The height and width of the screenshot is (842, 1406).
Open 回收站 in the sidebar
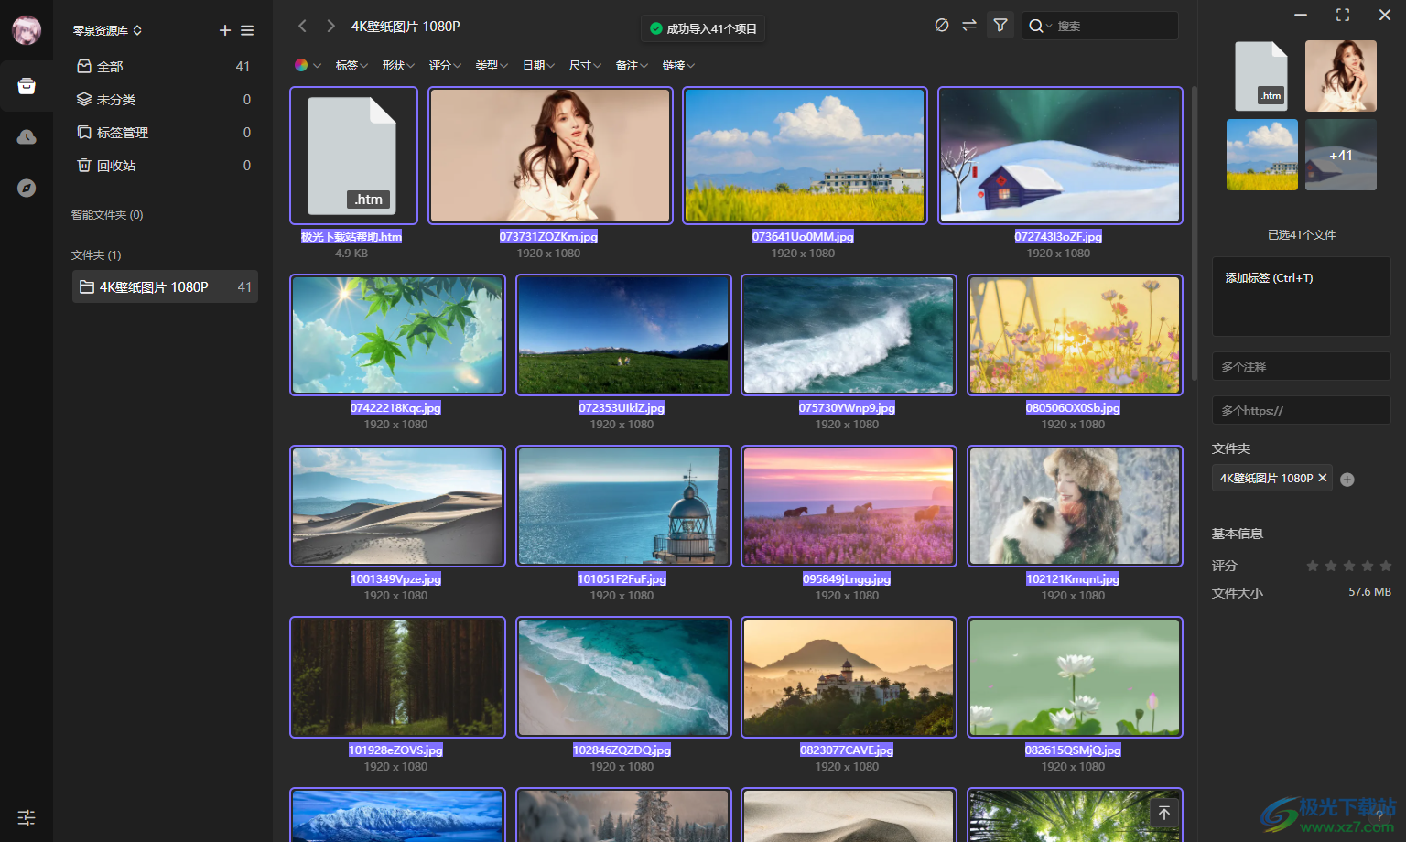(x=165, y=165)
